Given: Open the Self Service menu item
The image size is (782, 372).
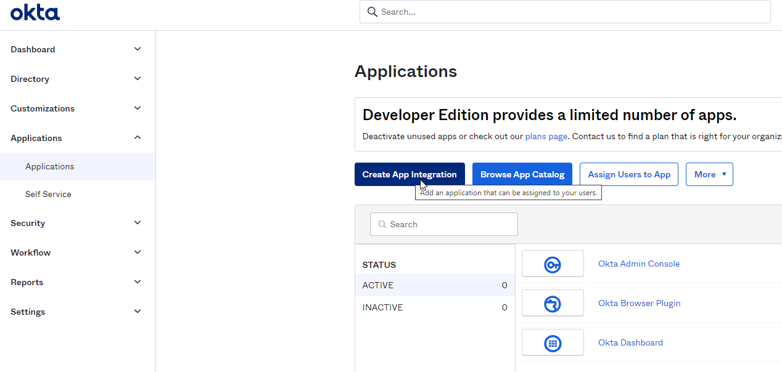Looking at the screenshot, I should (48, 194).
